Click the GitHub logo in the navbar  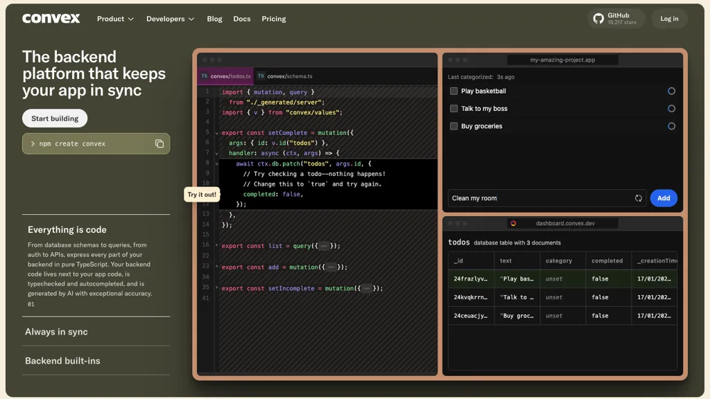click(598, 19)
